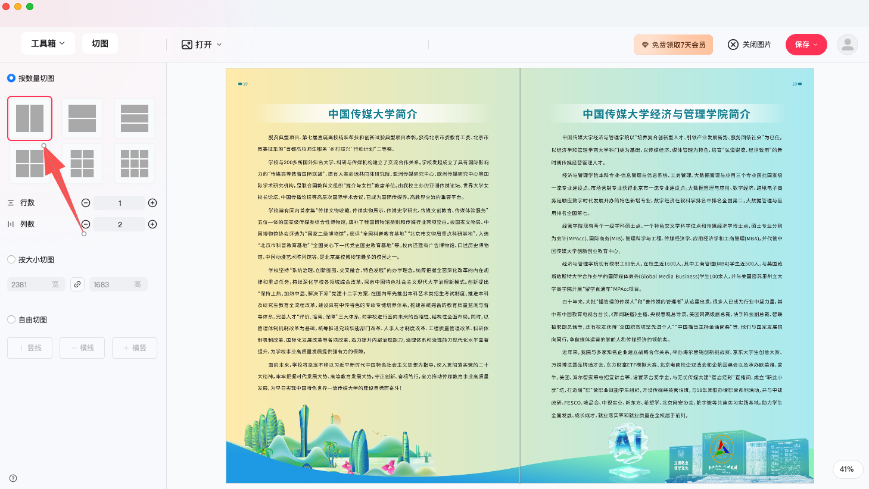Toggle the width-height aspect ratio link icon
Image resolution: width=869 pixels, height=489 pixels.
click(x=77, y=284)
